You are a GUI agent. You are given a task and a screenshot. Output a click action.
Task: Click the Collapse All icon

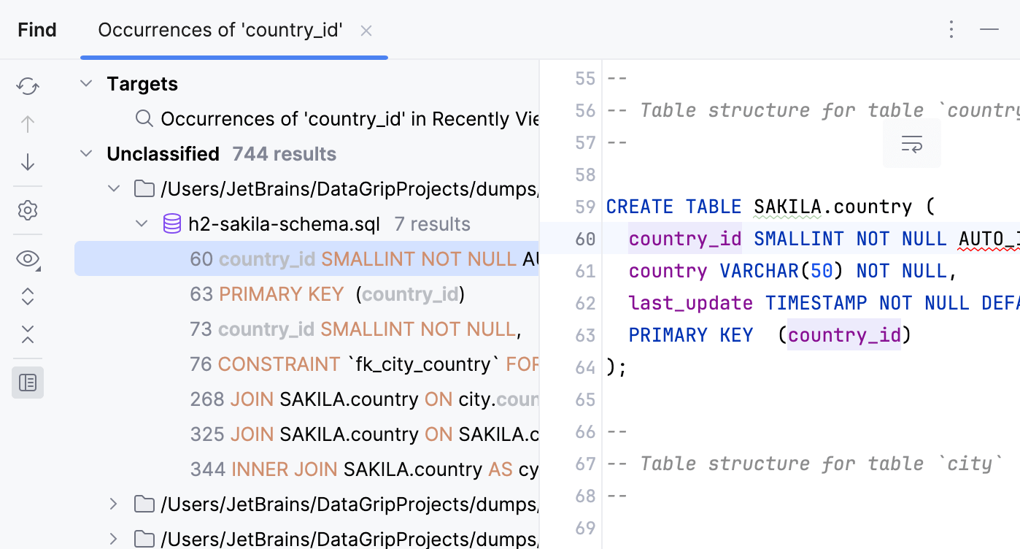[28, 334]
